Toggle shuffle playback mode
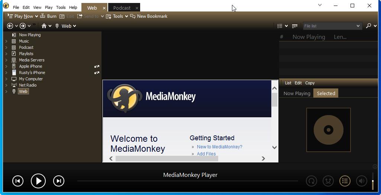 [x=328, y=181]
